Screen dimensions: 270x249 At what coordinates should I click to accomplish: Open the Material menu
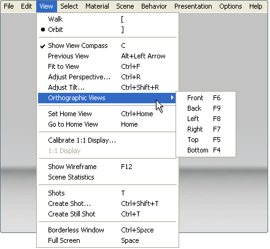(x=97, y=6)
